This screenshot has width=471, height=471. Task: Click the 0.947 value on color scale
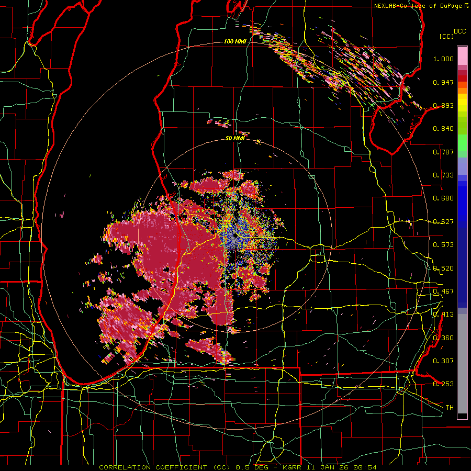pyautogui.click(x=443, y=82)
